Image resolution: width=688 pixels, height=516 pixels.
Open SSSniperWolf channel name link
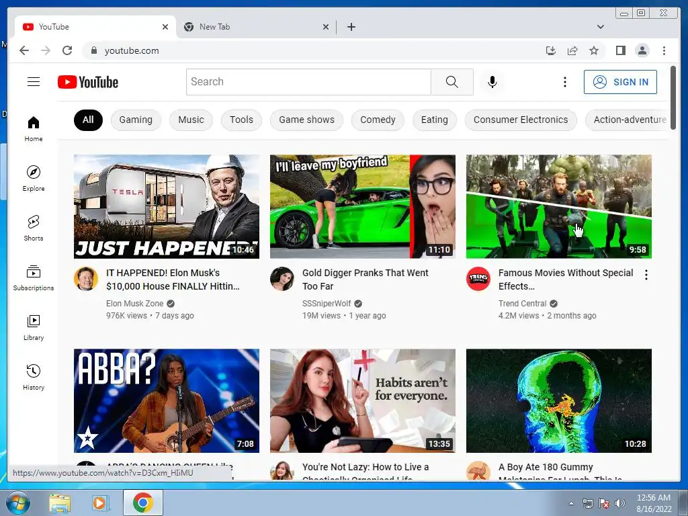click(327, 303)
